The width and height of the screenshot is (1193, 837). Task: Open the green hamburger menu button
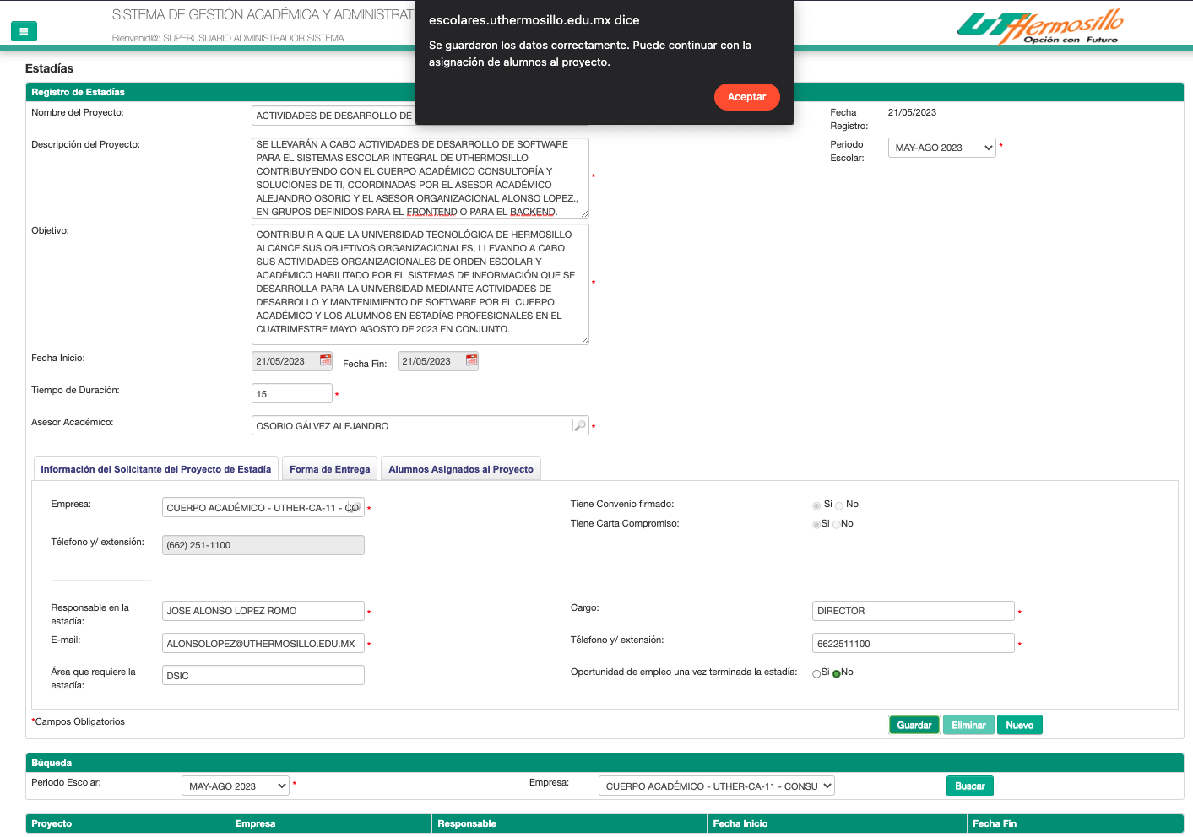[x=24, y=31]
